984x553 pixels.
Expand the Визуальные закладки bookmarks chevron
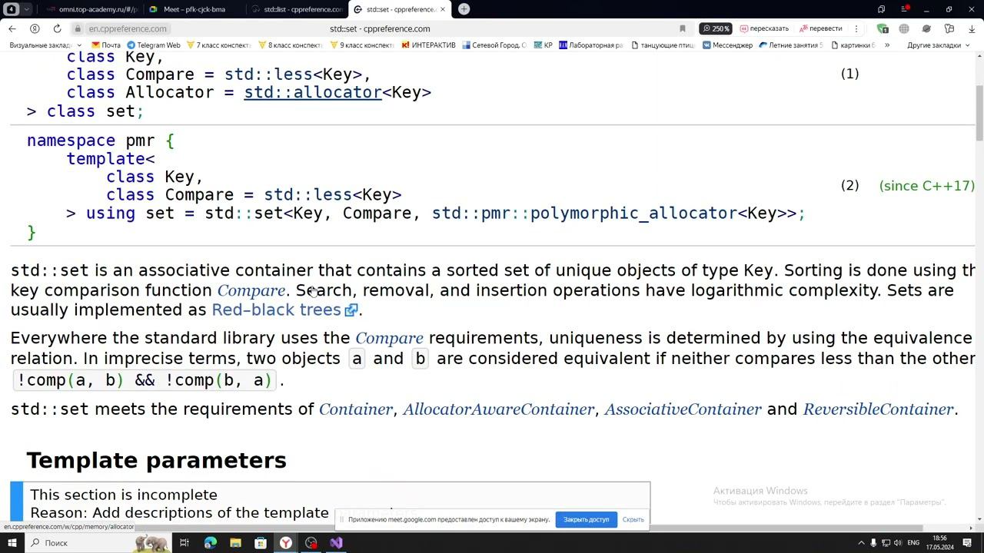80,45
